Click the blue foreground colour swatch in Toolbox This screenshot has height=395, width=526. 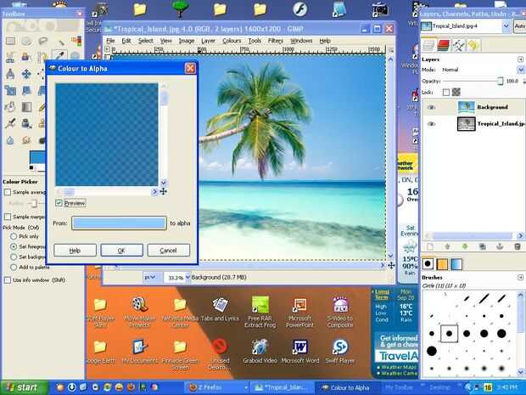coord(36,159)
